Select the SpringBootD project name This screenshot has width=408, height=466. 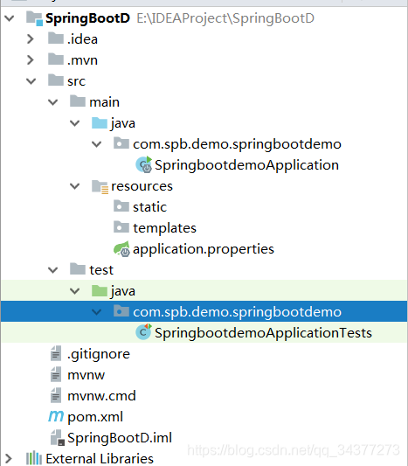click(x=87, y=18)
